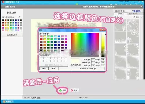Click the 色调 hue input field
This screenshot has width=145, height=104.
click(93, 60)
